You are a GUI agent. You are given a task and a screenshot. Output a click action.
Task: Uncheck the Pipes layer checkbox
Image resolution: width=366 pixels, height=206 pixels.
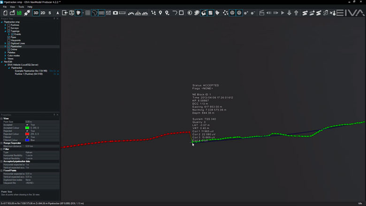pyautogui.click(x=9, y=37)
